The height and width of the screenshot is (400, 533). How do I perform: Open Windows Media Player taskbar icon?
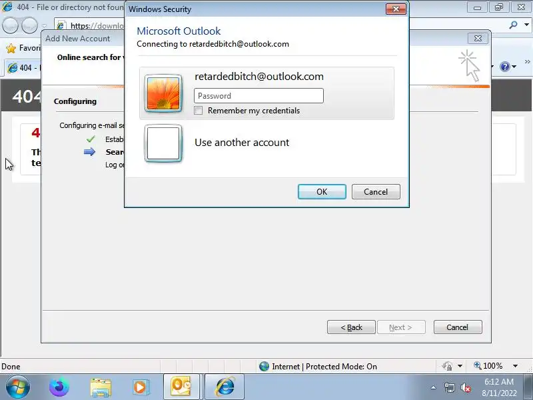pos(140,387)
